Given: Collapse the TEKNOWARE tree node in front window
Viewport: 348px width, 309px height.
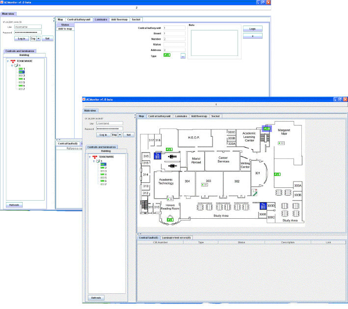Looking at the screenshot, I should [x=90, y=157].
